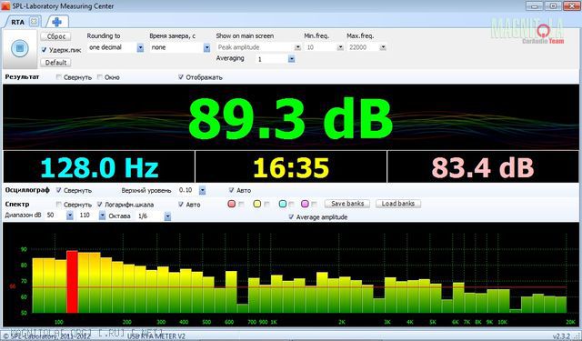Open the Max.freq. dropdown
The image size is (582, 341).
click(383, 47)
